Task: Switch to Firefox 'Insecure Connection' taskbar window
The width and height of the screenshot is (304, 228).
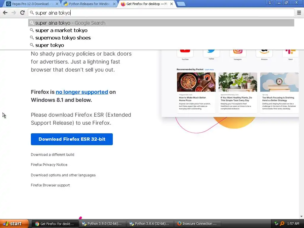Action: click(197, 224)
